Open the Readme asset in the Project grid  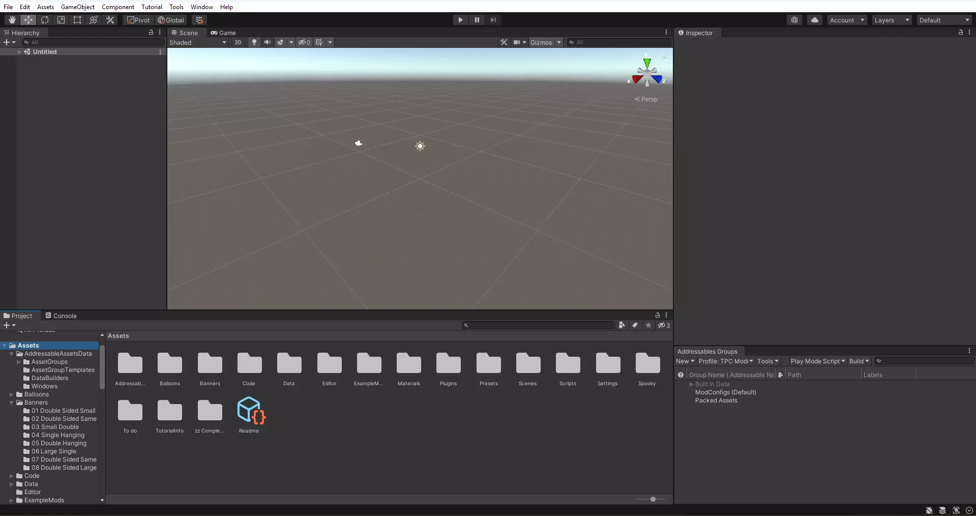[x=249, y=415]
